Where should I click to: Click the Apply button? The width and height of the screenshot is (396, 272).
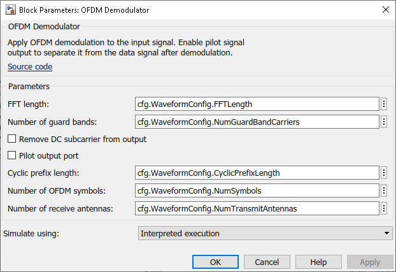[x=370, y=262]
